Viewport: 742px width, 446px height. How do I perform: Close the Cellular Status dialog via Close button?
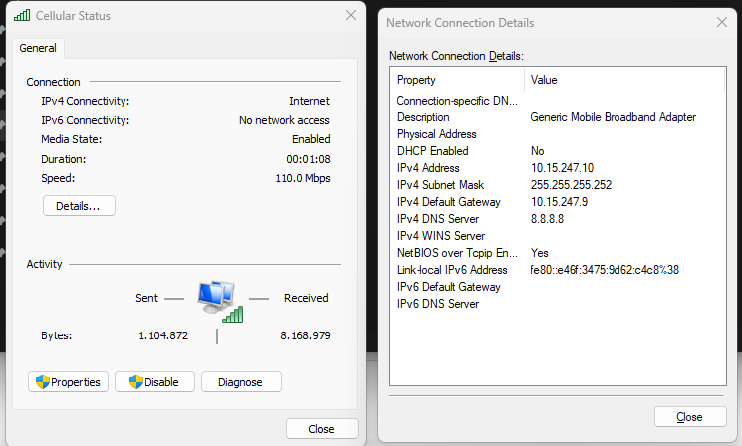(321, 429)
